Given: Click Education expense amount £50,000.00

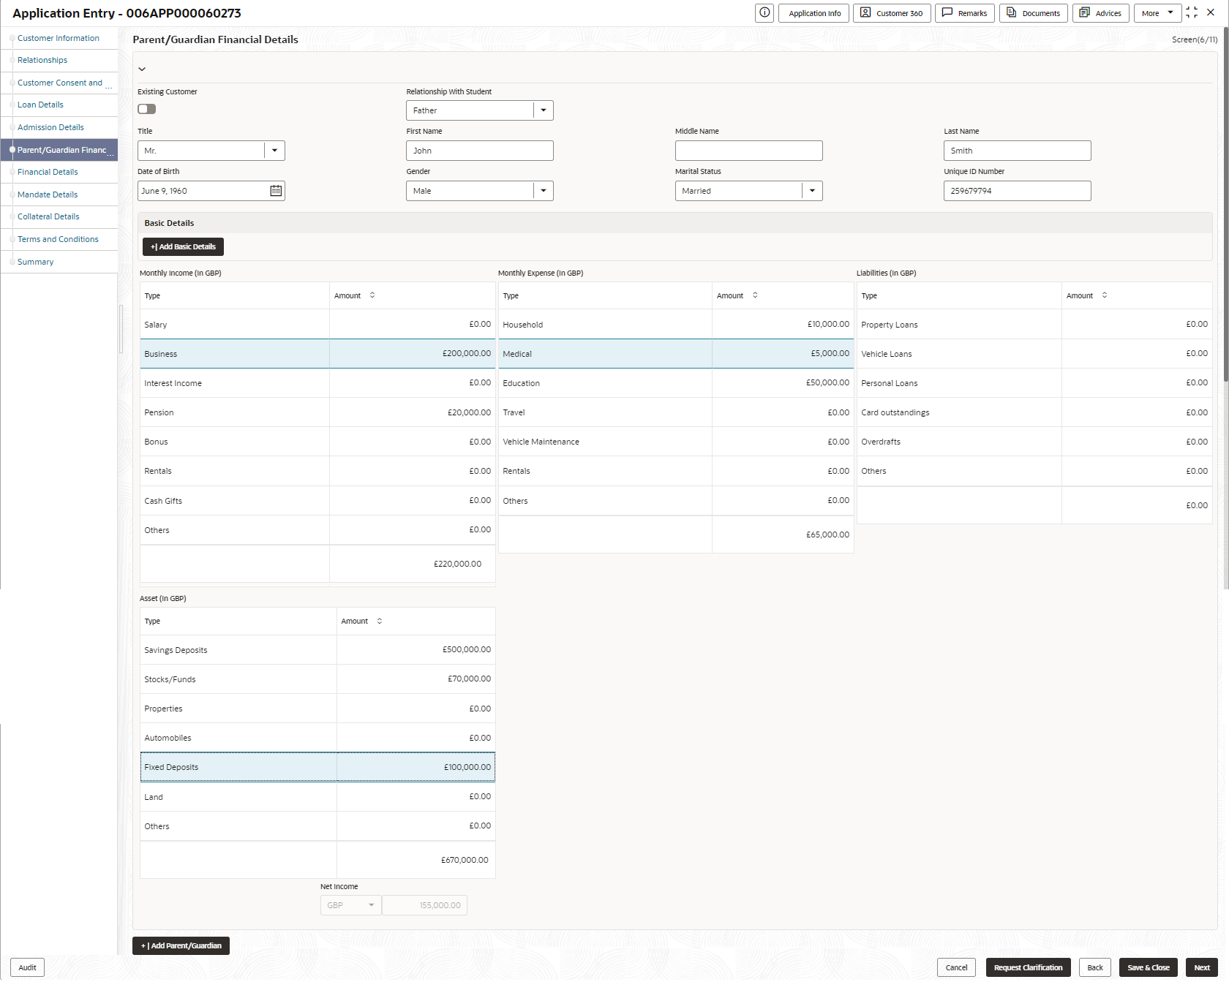Looking at the screenshot, I should [827, 383].
